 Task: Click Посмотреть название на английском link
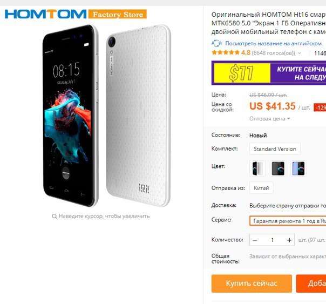274,43
